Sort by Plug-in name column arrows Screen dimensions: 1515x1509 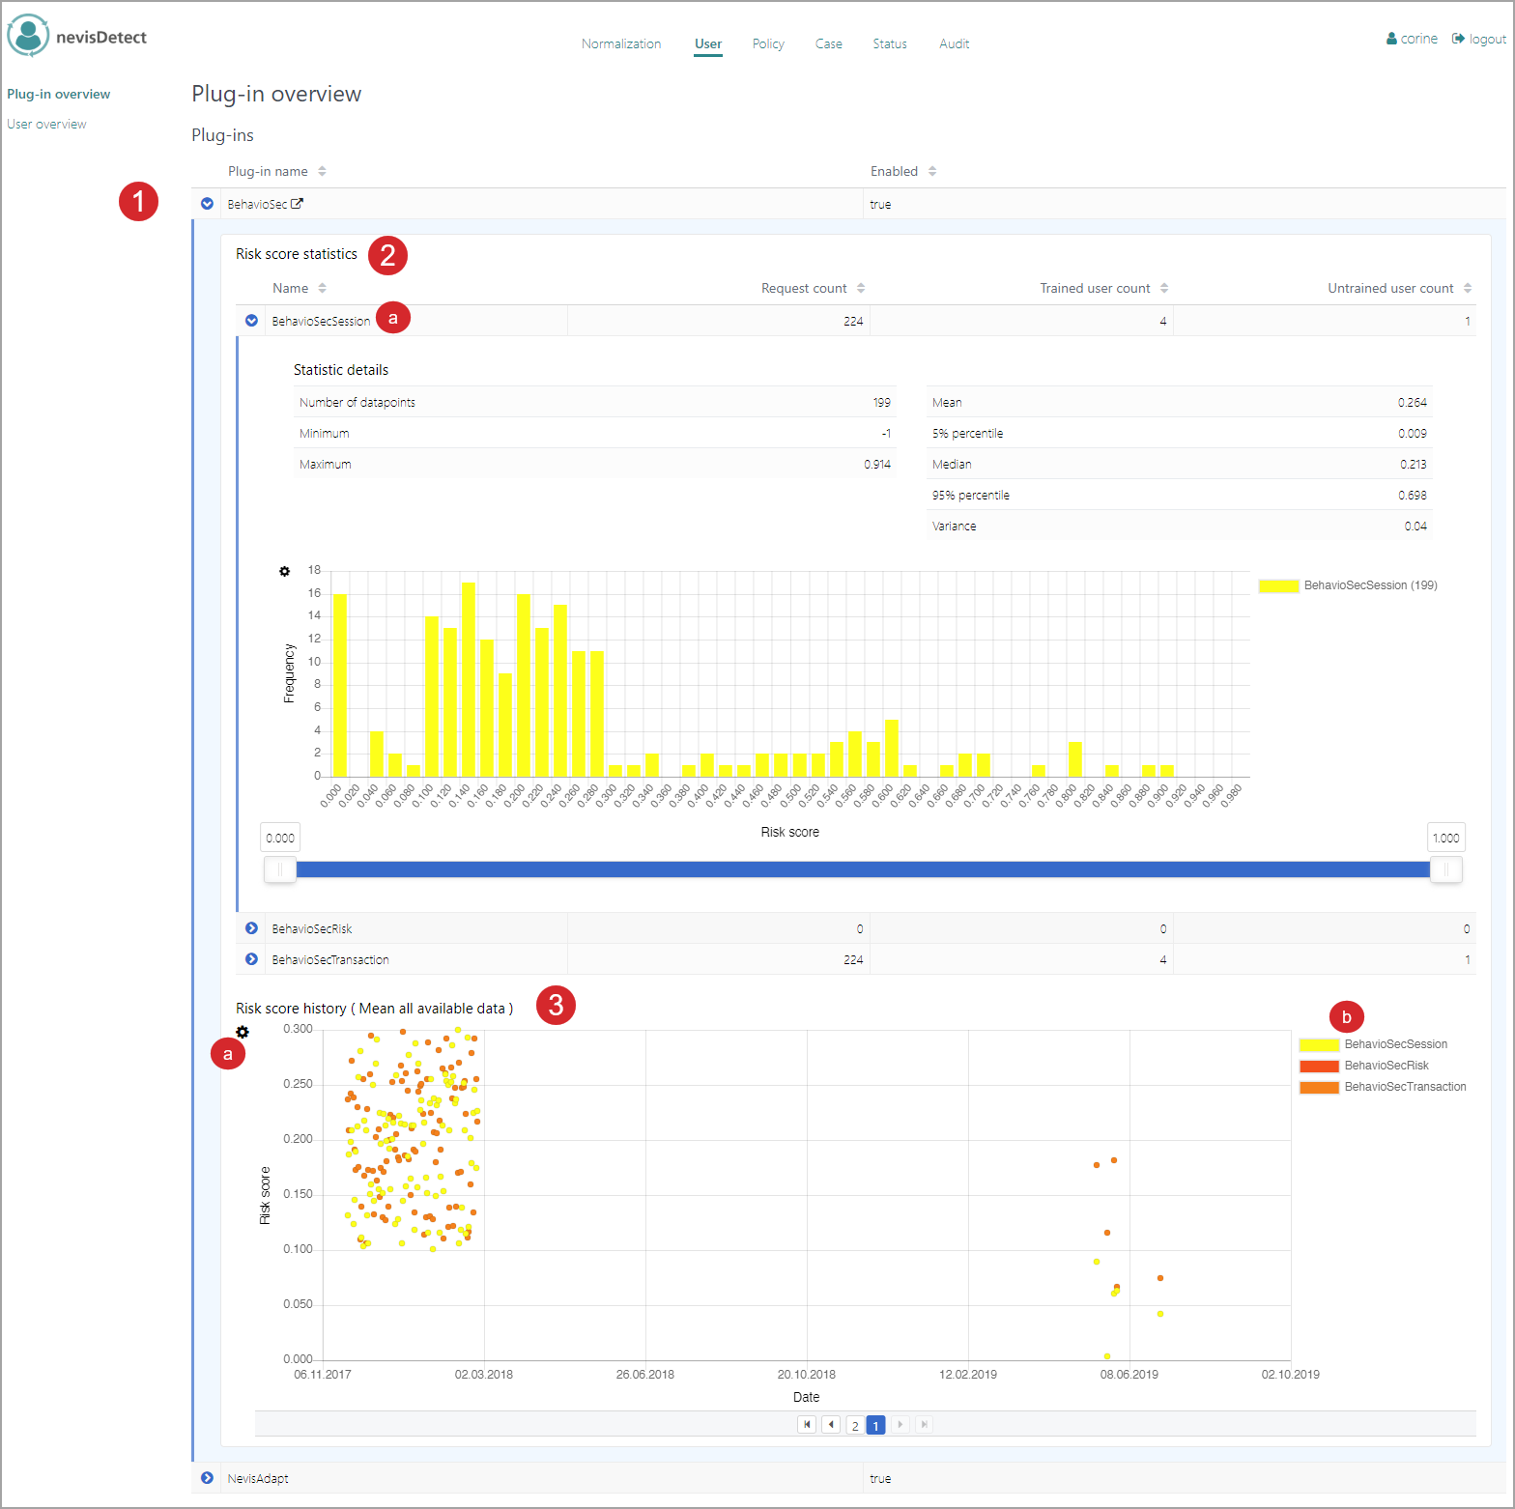pyautogui.click(x=322, y=171)
